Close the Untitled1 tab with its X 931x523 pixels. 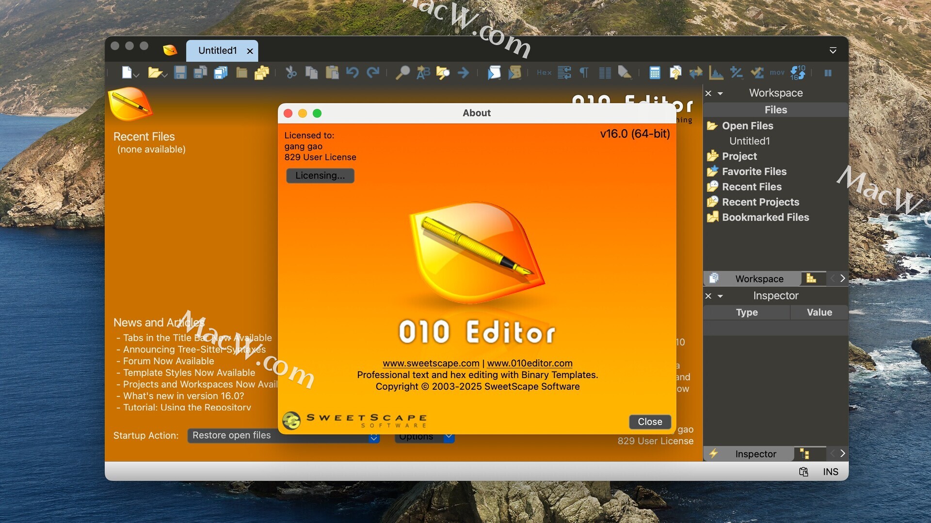pyautogui.click(x=250, y=51)
